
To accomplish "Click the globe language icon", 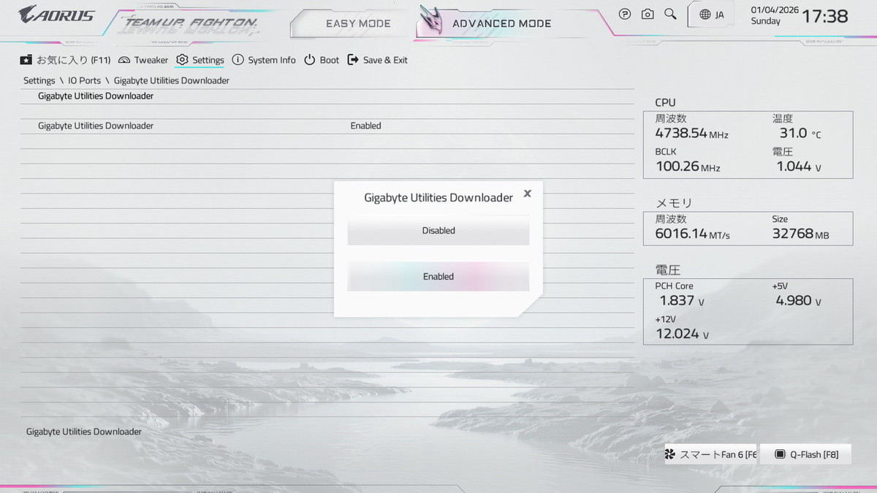I will pyautogui.click(x=705, y=15).
